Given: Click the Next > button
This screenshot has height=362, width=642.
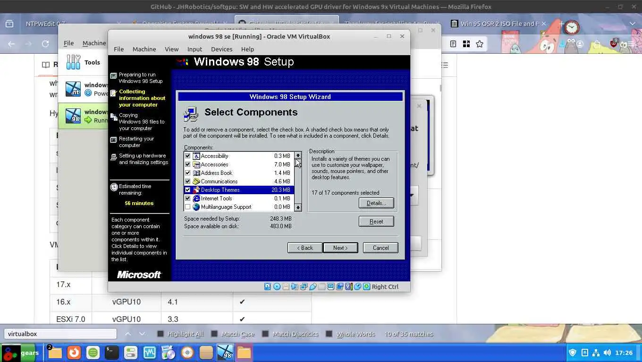Looking at the screenshot, I should pos(340,248).
